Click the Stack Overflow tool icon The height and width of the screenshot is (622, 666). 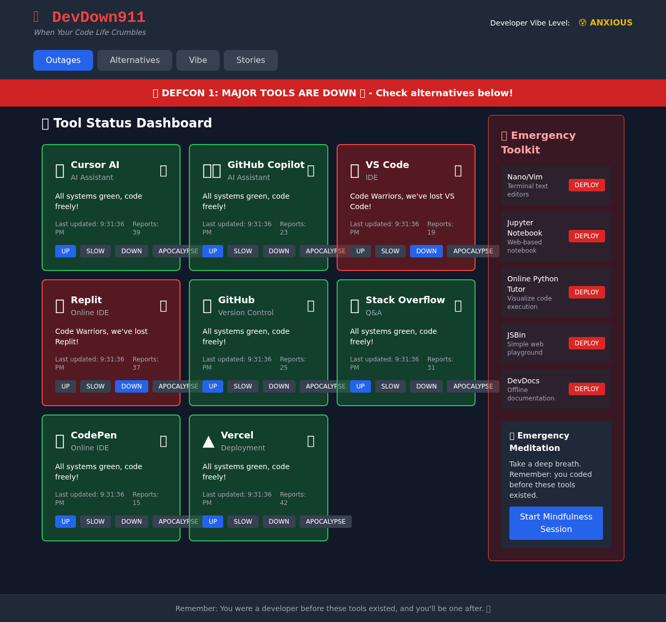tap(355, 306)
